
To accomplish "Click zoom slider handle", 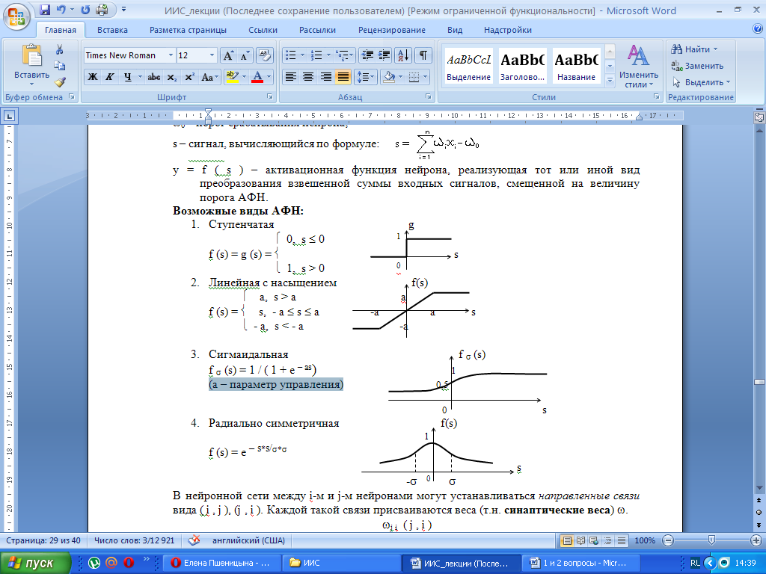I will point(711,540).
